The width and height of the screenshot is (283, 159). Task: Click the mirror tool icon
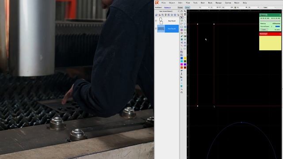(182, 42)
